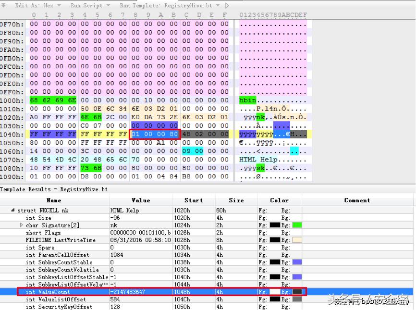Click the gray background swatch for ValuelistOffset
Screen dimensions: 416x310
pyautogui.click(x=297, y=299)
